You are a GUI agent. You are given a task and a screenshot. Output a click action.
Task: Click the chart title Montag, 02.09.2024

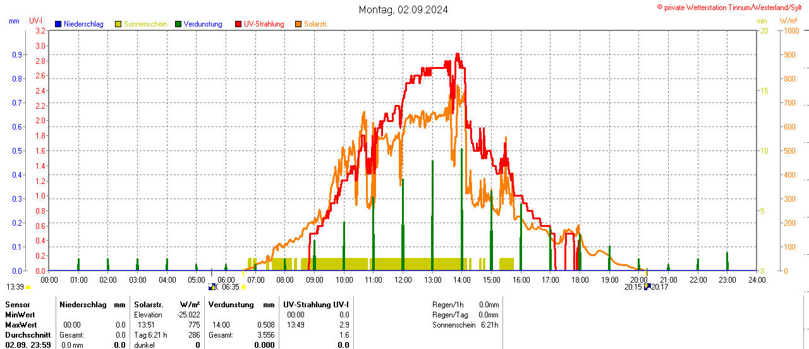pos(403,9)
